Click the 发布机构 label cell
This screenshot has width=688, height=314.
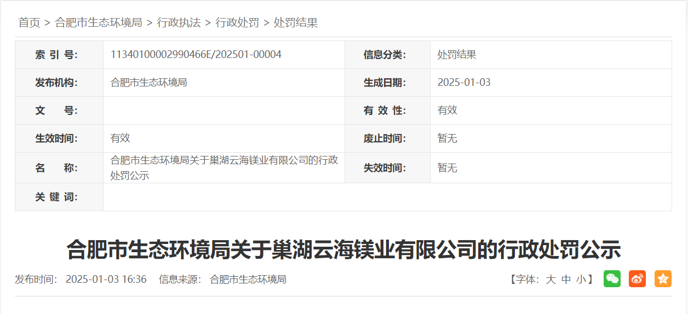(59, 83)
